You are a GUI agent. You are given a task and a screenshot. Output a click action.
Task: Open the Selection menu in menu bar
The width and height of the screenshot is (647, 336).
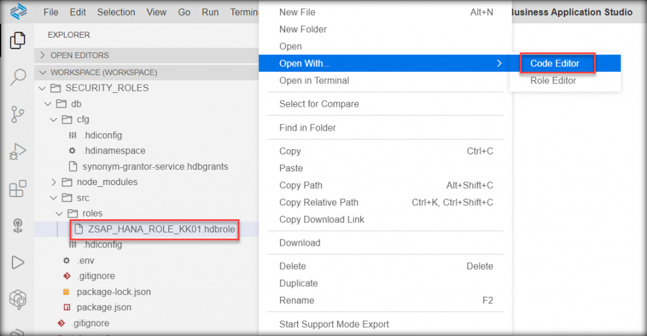pyautogui.click(x=116, y=13)
